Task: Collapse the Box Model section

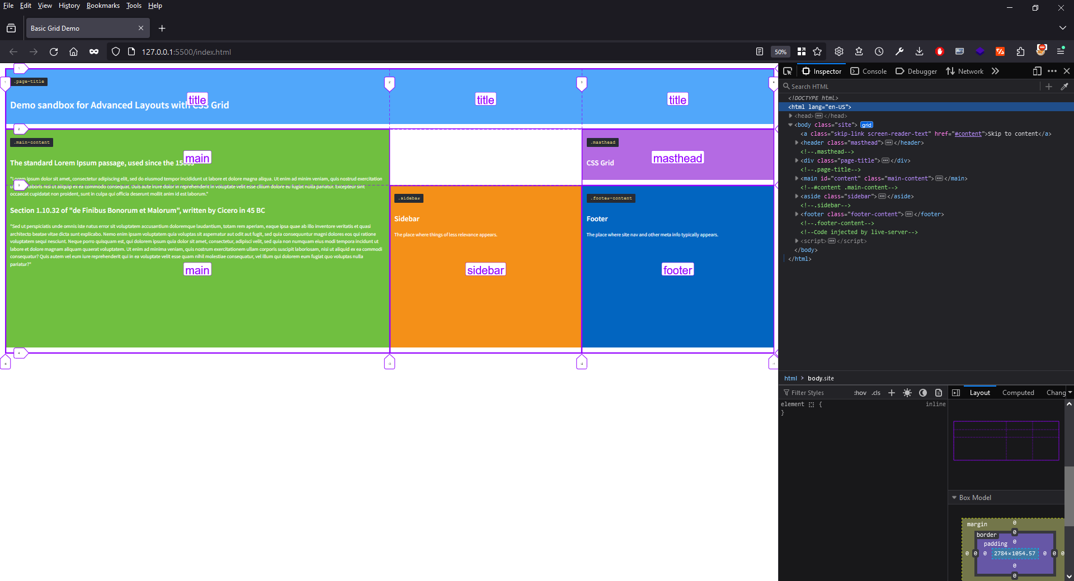Action: [x=954, y=497]
